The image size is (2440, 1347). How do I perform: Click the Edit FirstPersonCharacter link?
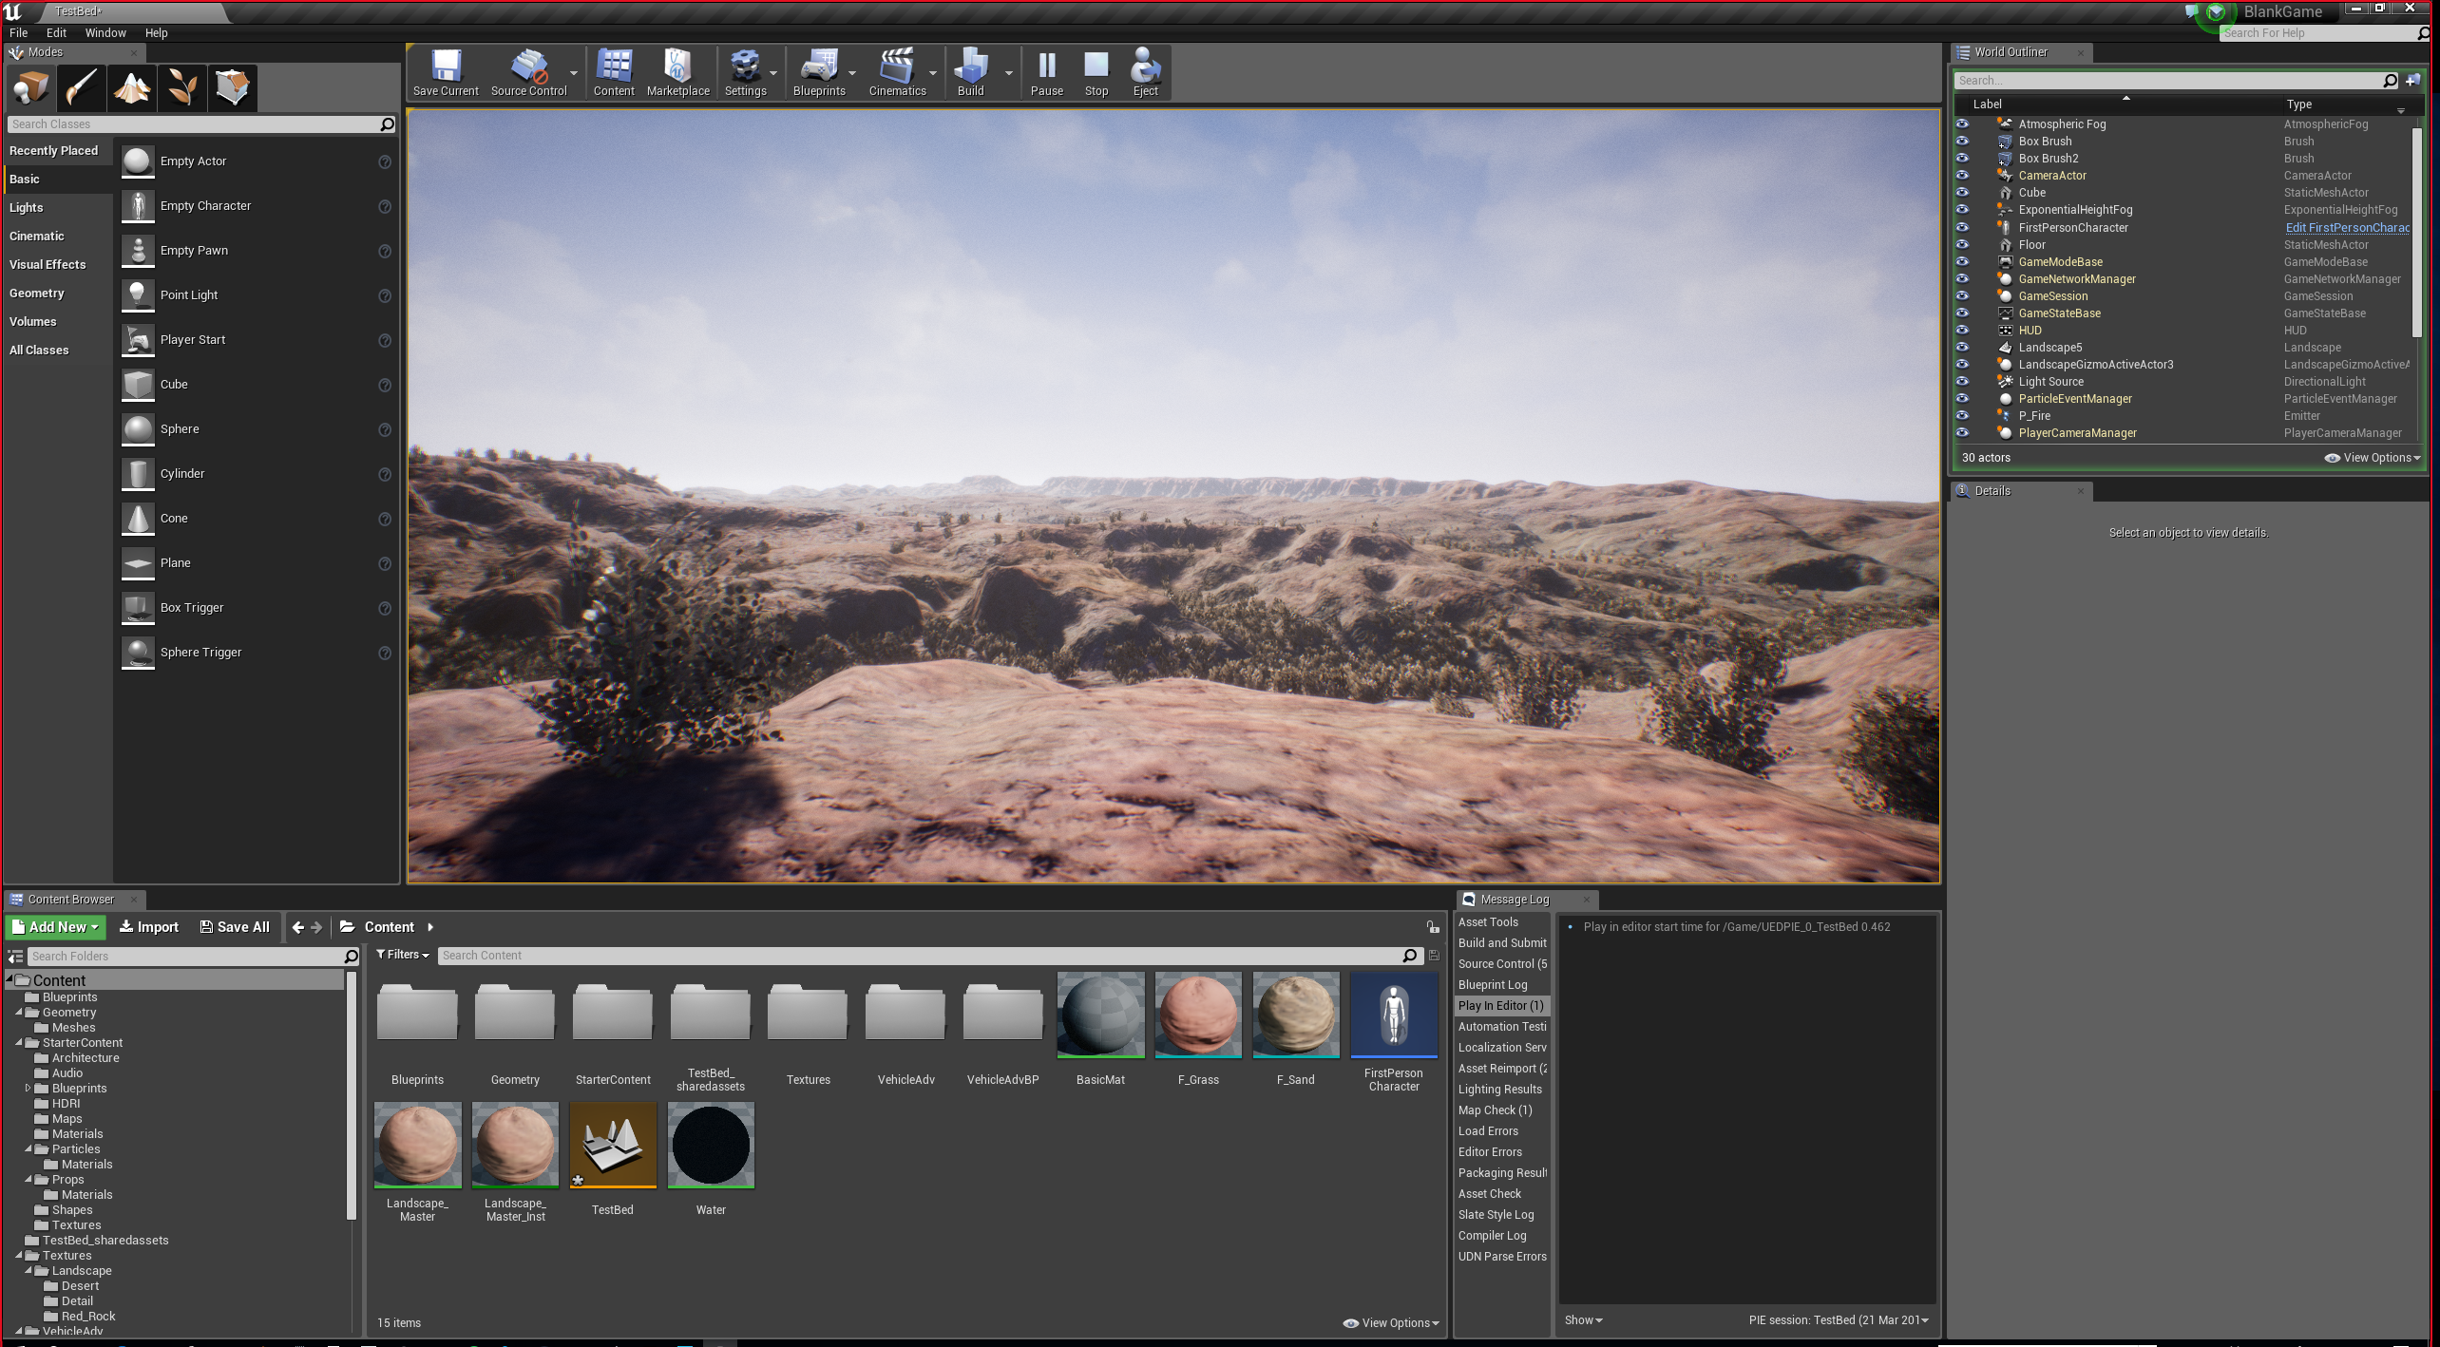[2347, 228]
